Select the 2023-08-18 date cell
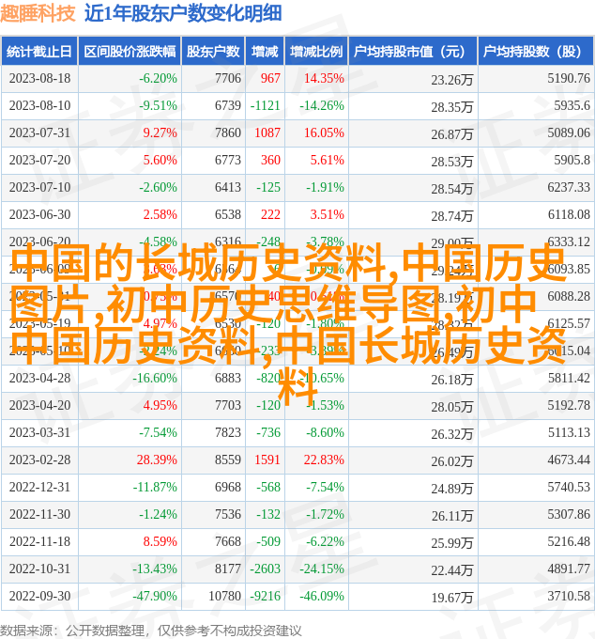The height and width of the screenshot is (639, 595). pyautogui.click(x=39, y=79)
